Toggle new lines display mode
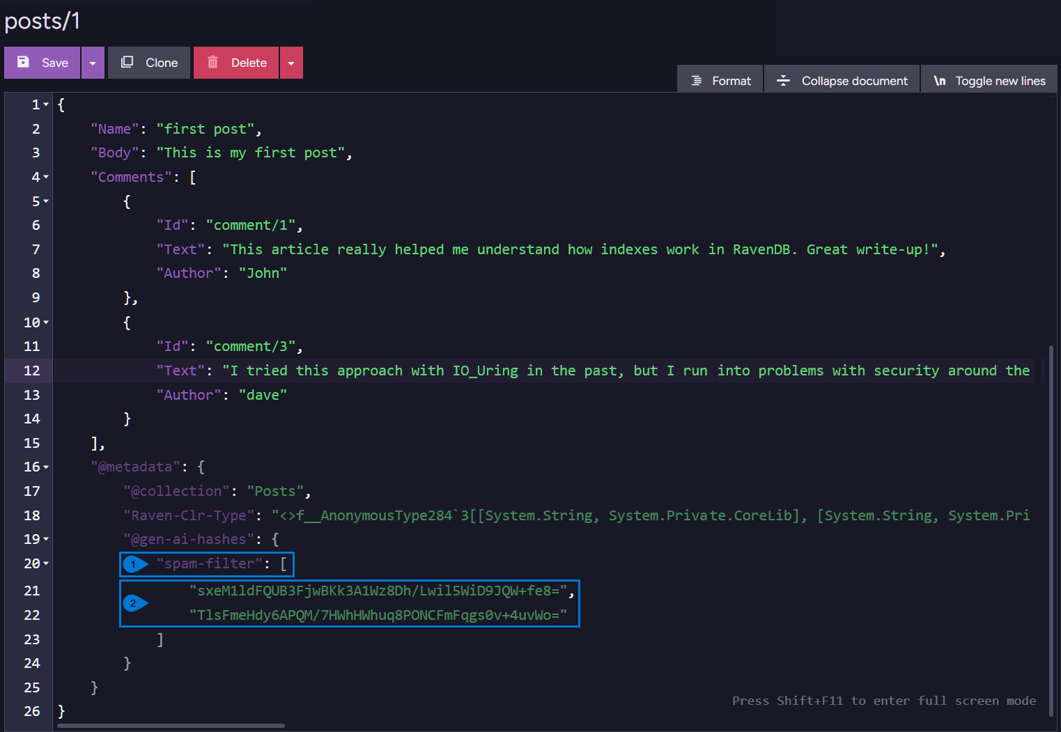This screenshot has width=1061, height=732. point(988,79)
